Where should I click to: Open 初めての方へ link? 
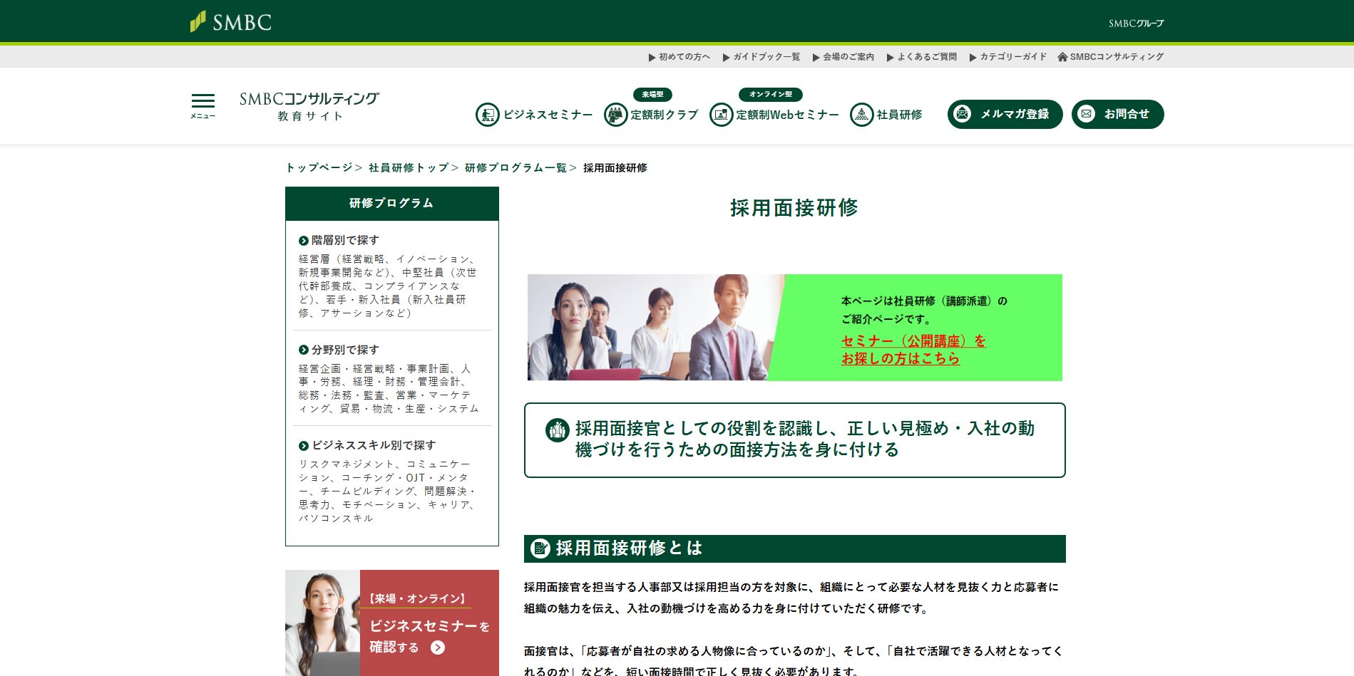point(684,57)
